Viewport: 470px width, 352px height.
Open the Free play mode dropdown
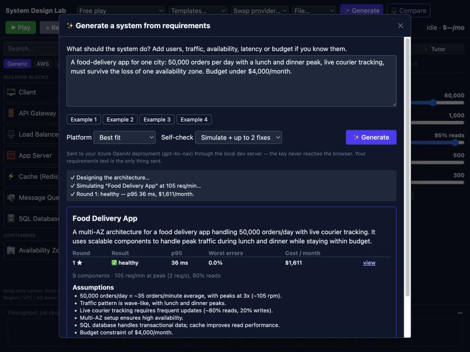coord(121,11)
